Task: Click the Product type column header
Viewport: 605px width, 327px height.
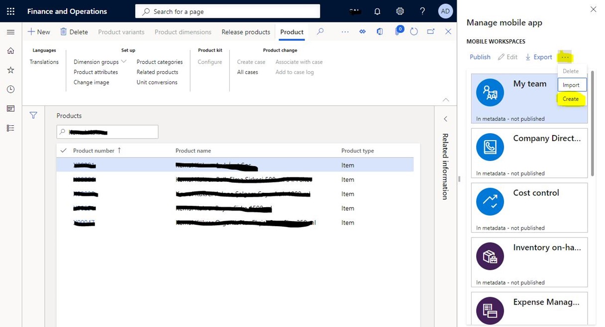Action: (357, 151)
